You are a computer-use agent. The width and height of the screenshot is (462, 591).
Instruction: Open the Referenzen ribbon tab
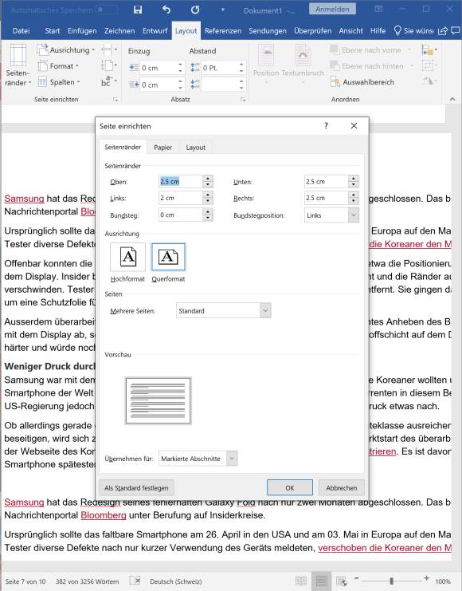click(x=223, y=31)
